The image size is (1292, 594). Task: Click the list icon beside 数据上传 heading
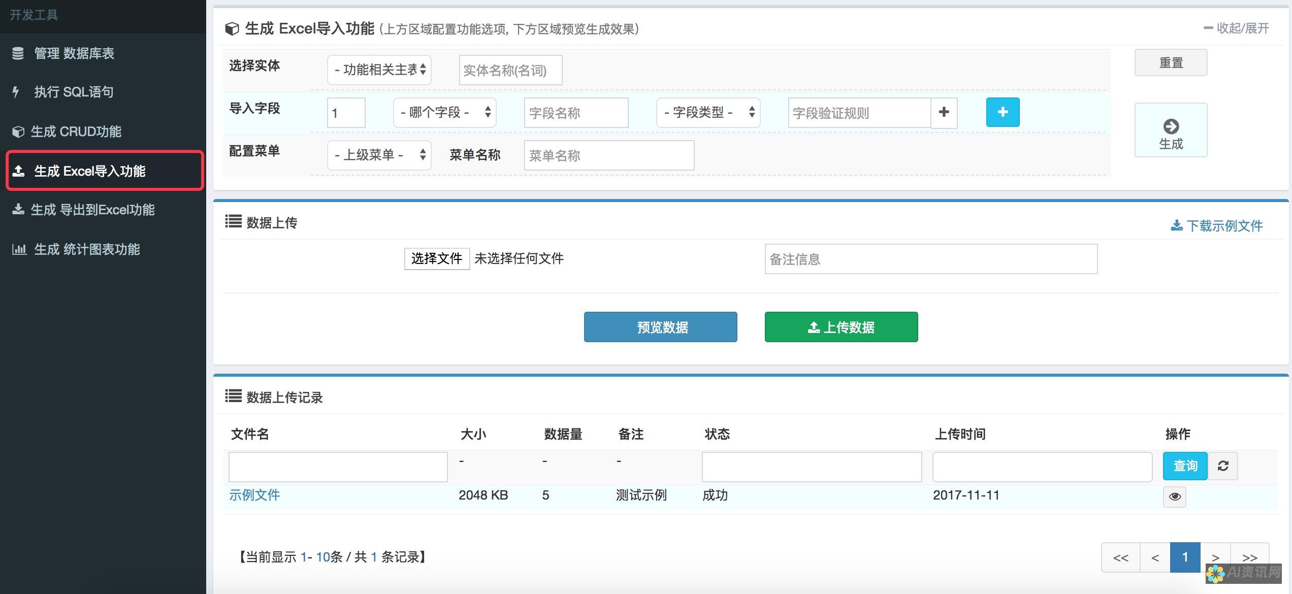[234, 221]
